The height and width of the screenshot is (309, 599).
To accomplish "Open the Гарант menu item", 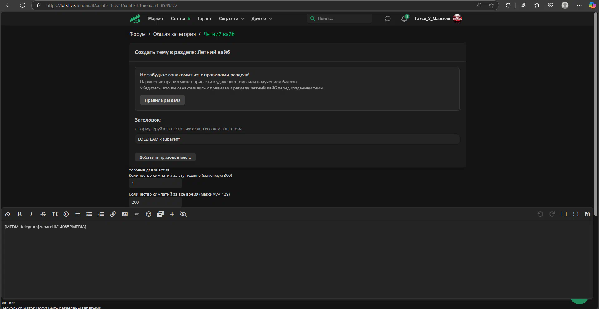I will (x=204, y=19).
